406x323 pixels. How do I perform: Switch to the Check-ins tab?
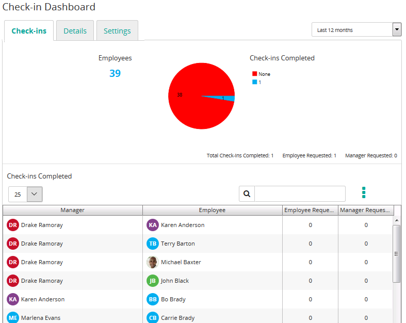click(29, 31)
